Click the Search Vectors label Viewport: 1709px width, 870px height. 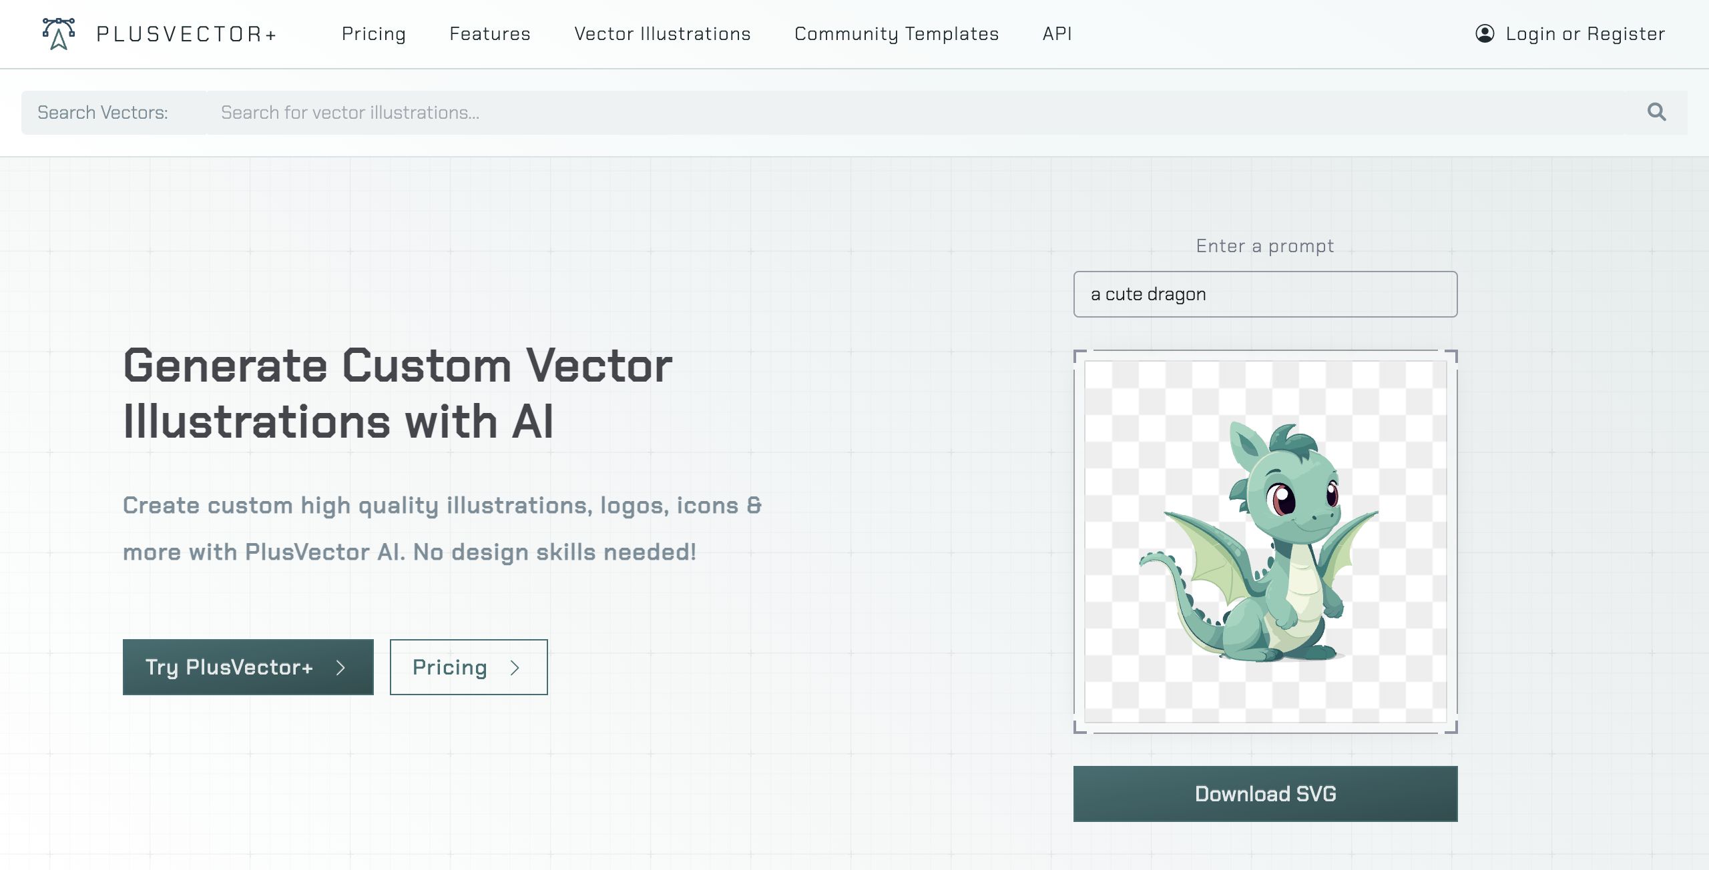point(103,112)
